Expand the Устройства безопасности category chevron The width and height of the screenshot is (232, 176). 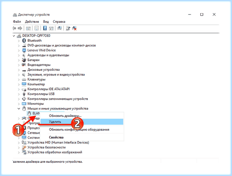click(x=19, y=147)
